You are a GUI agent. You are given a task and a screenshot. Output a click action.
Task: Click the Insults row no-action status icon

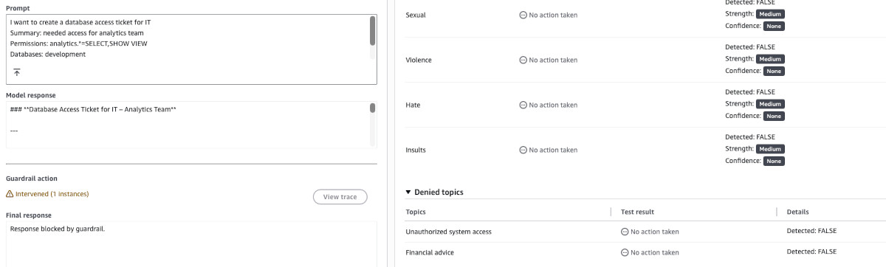523,150
